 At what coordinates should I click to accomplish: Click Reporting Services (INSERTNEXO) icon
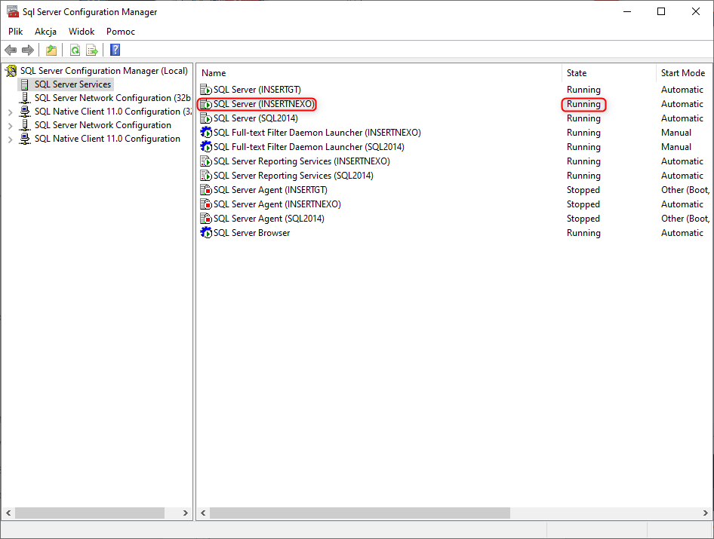[206, 161]
